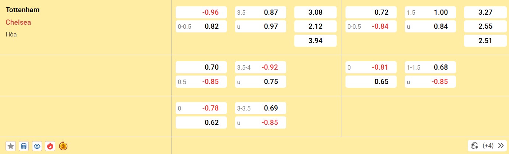Open the Chelsea team link
Image resolution: width=509 pixels, height=154 pixels.
[x=18, y=22]
